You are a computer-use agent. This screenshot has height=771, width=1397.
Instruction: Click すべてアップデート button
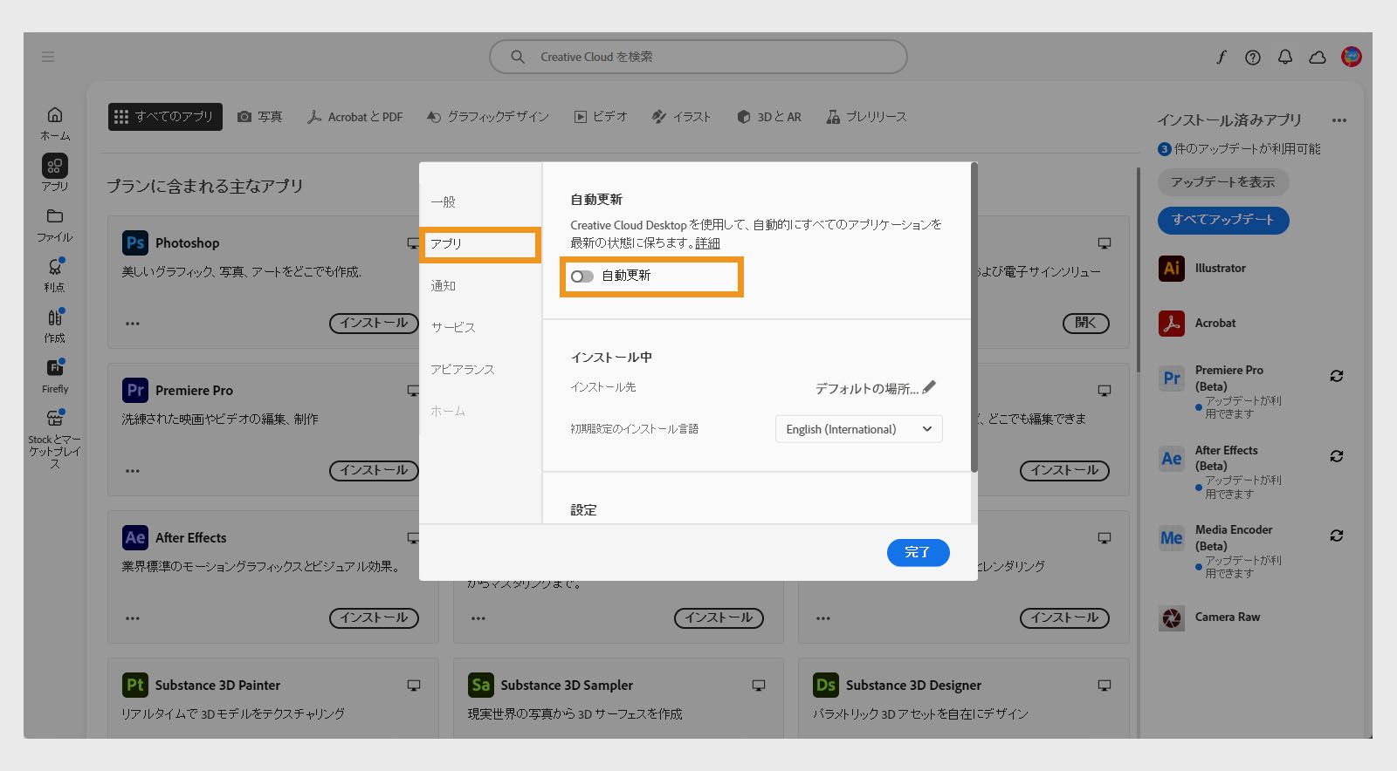[x=1223, y=220]
